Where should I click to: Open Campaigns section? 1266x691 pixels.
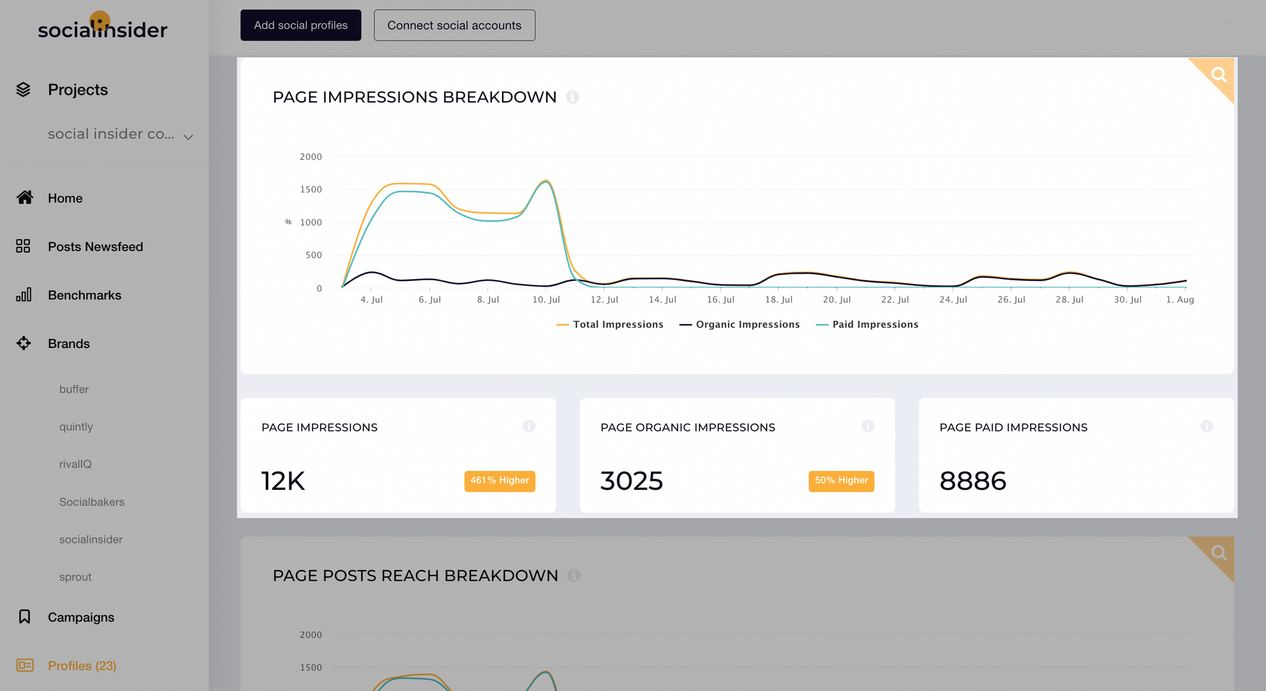[x=81, y=617]
